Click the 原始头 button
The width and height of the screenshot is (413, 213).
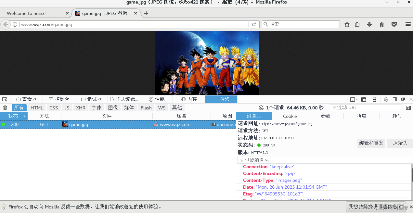pyautogui.click(x=400, y=143)
